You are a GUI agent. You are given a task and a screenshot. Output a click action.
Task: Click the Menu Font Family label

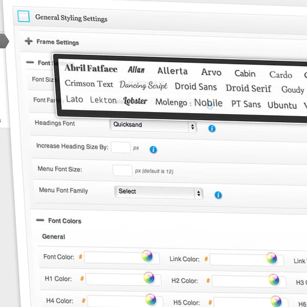63,190
